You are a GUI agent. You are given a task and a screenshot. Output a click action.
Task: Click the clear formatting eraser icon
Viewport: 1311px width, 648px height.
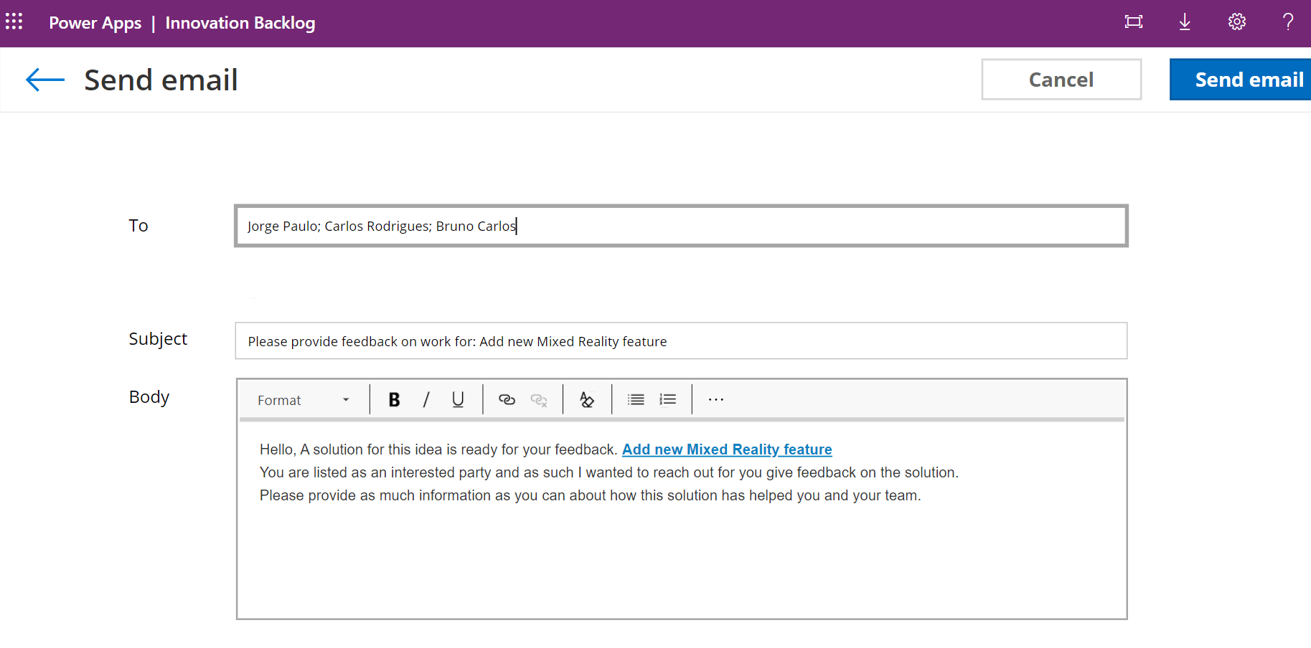(587, 400)
